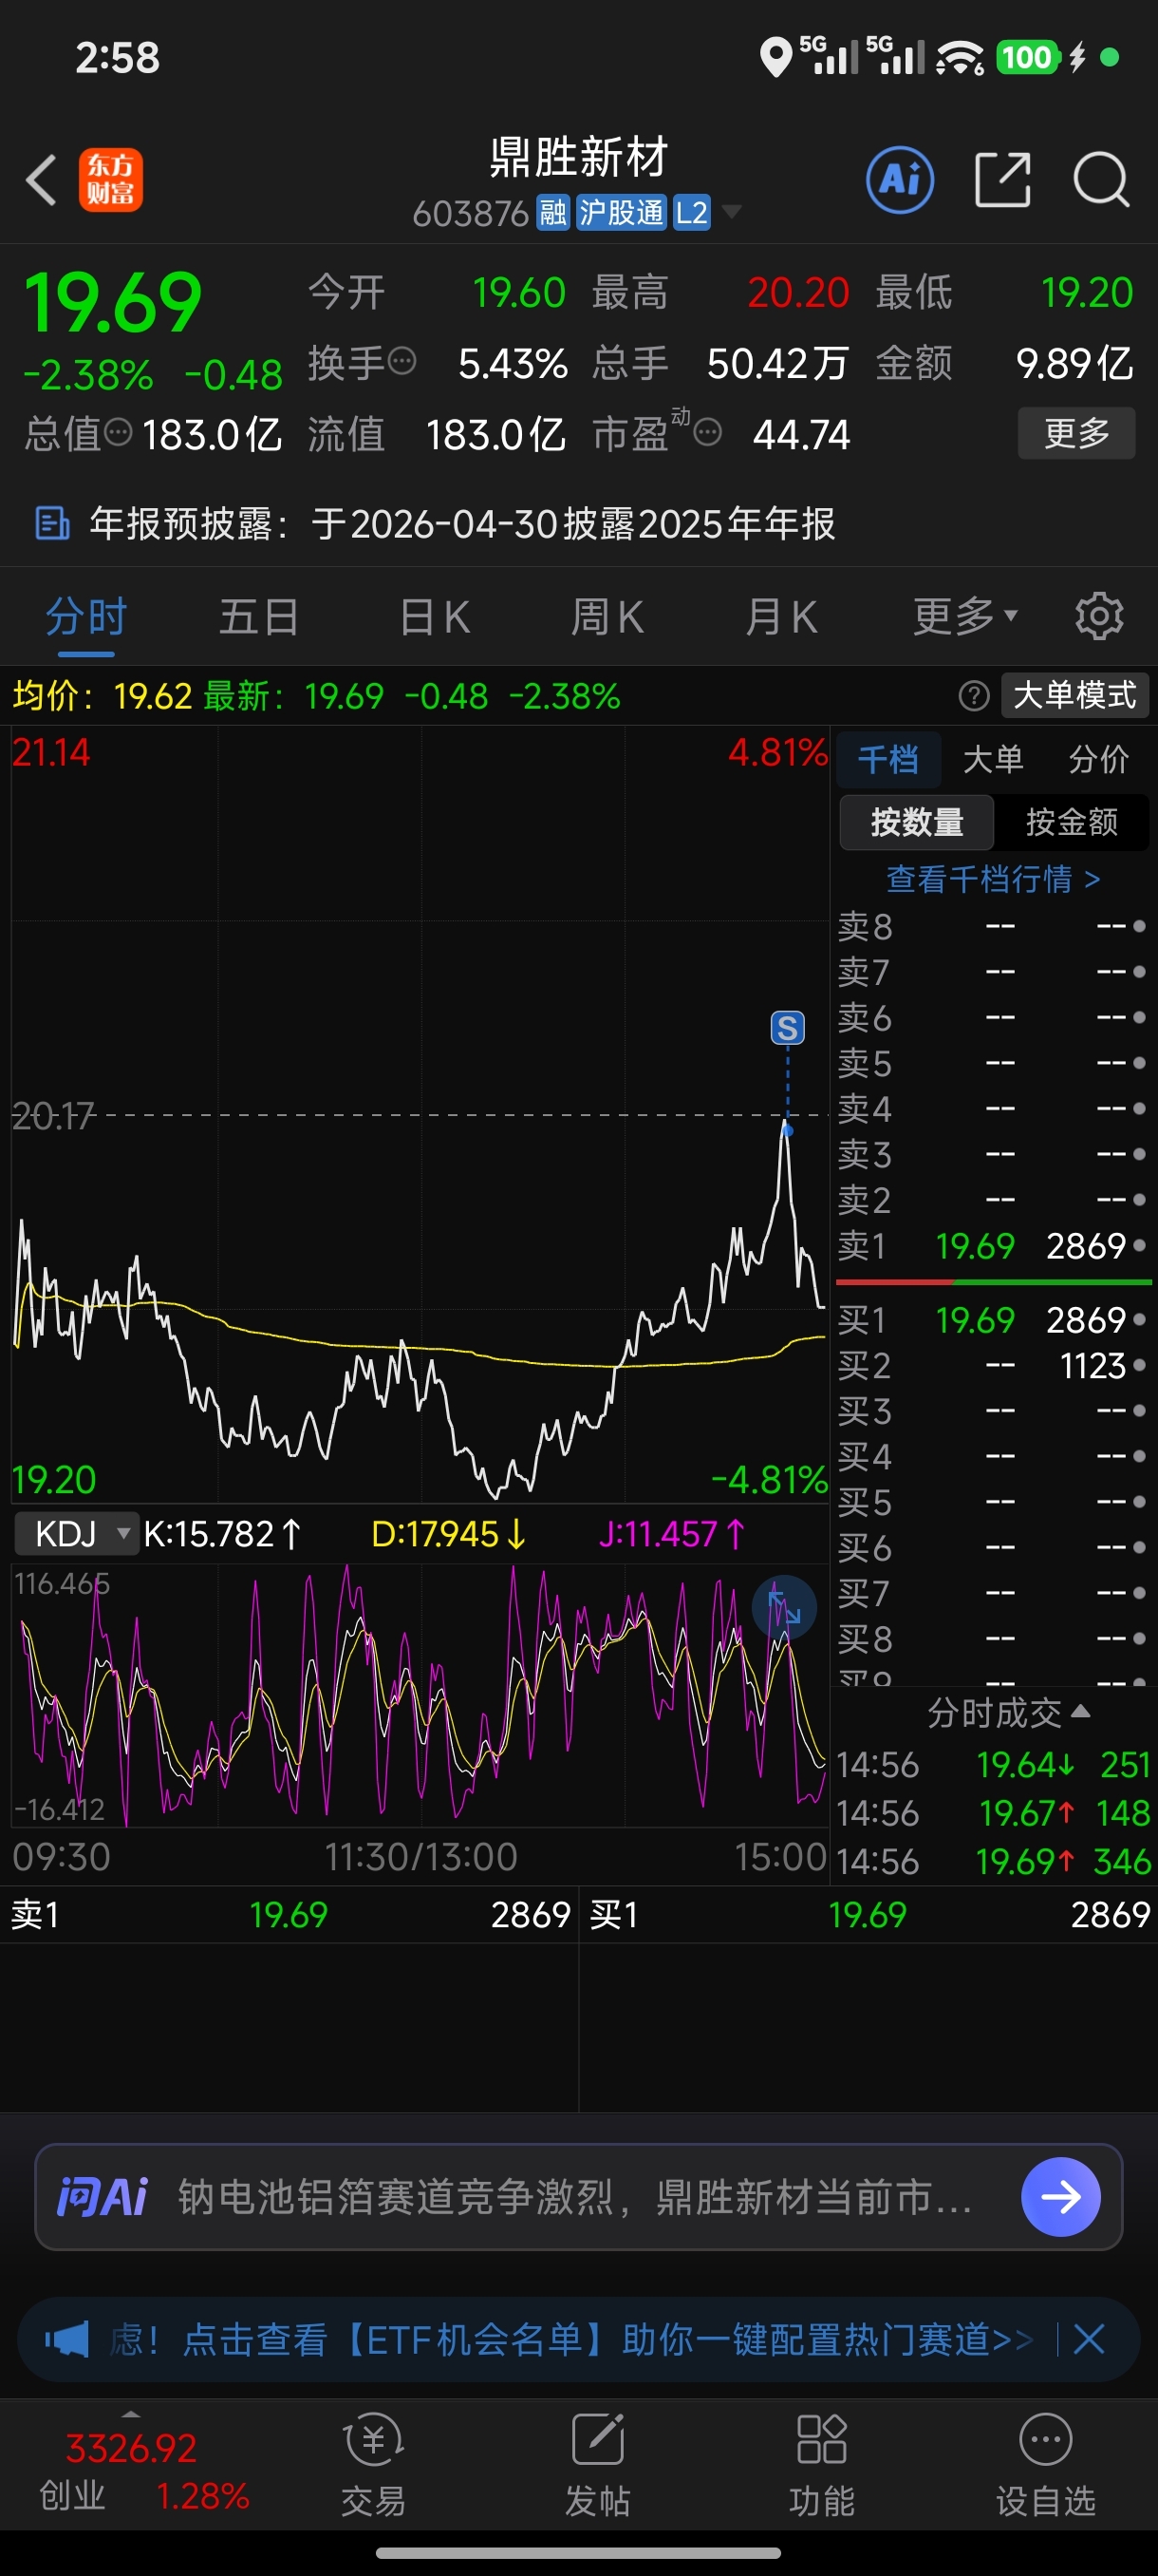Open the Ai assistant circle icon
Image resolution: width=1158 pixels, height=2576 pixels.
coord(899,180)
